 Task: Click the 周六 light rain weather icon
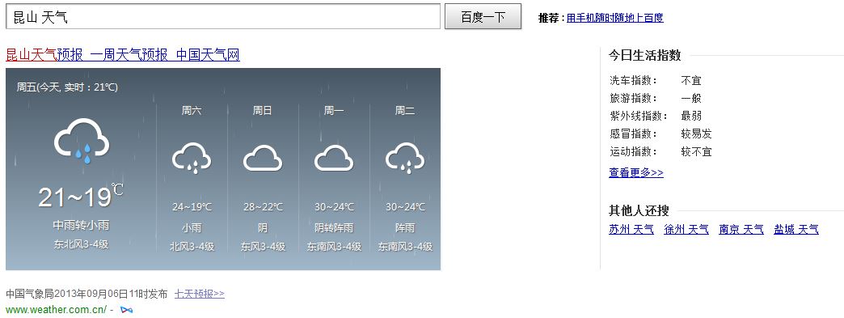[x=192, y=158]
